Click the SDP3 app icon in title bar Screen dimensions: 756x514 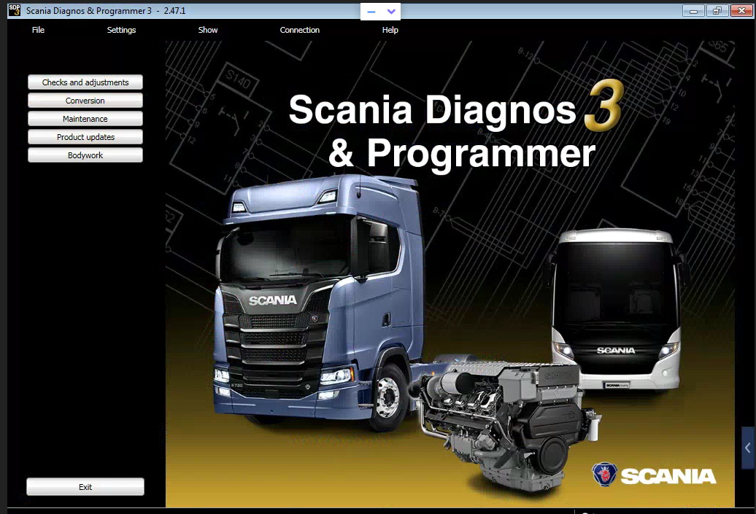pyautogui.click(x=15, y=10)
